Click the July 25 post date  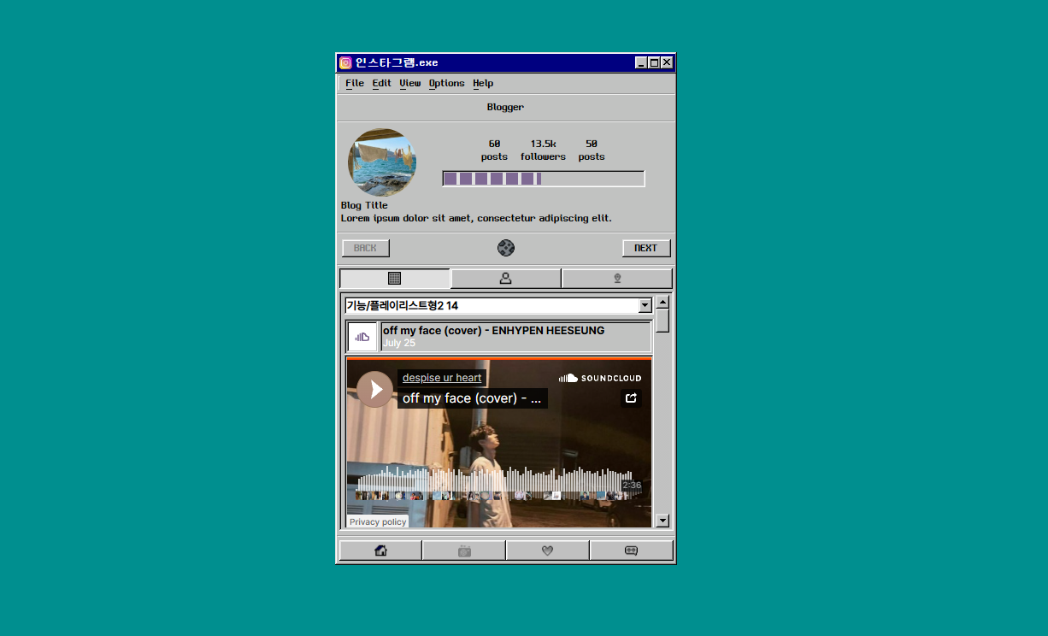pyautogui.click(x=399, y=343)
